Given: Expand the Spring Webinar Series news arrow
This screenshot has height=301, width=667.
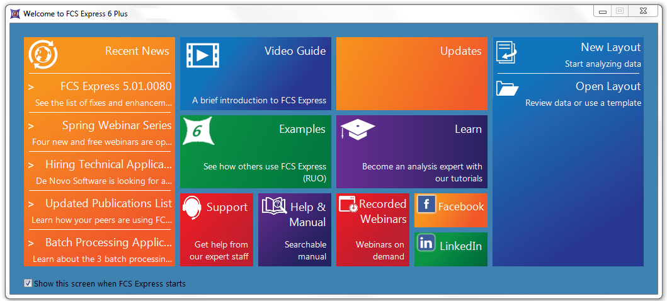Looking at the screenshot, I should (31, 126).
